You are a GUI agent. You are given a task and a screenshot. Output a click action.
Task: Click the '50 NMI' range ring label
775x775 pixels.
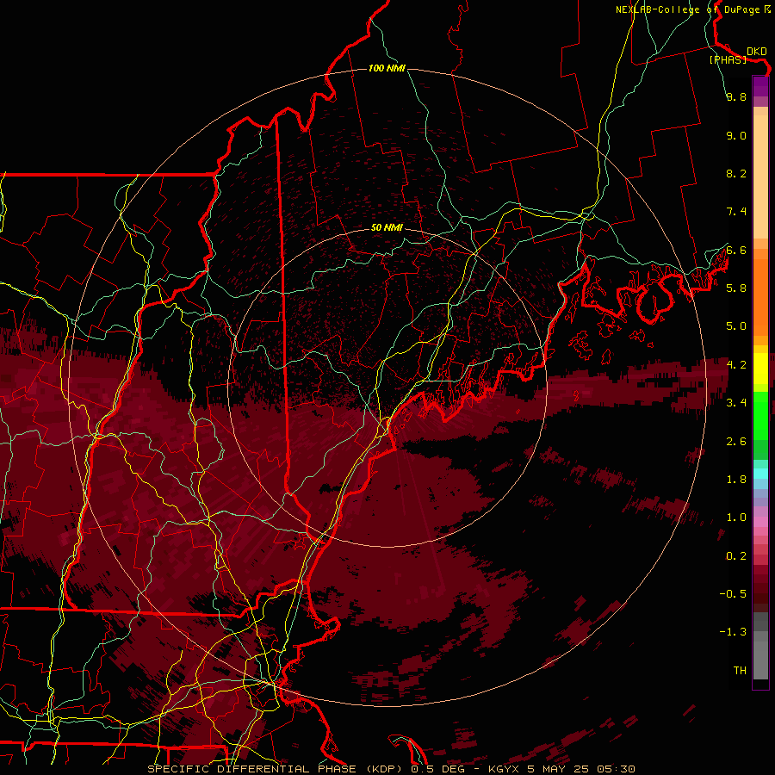[x=387, y=227]
